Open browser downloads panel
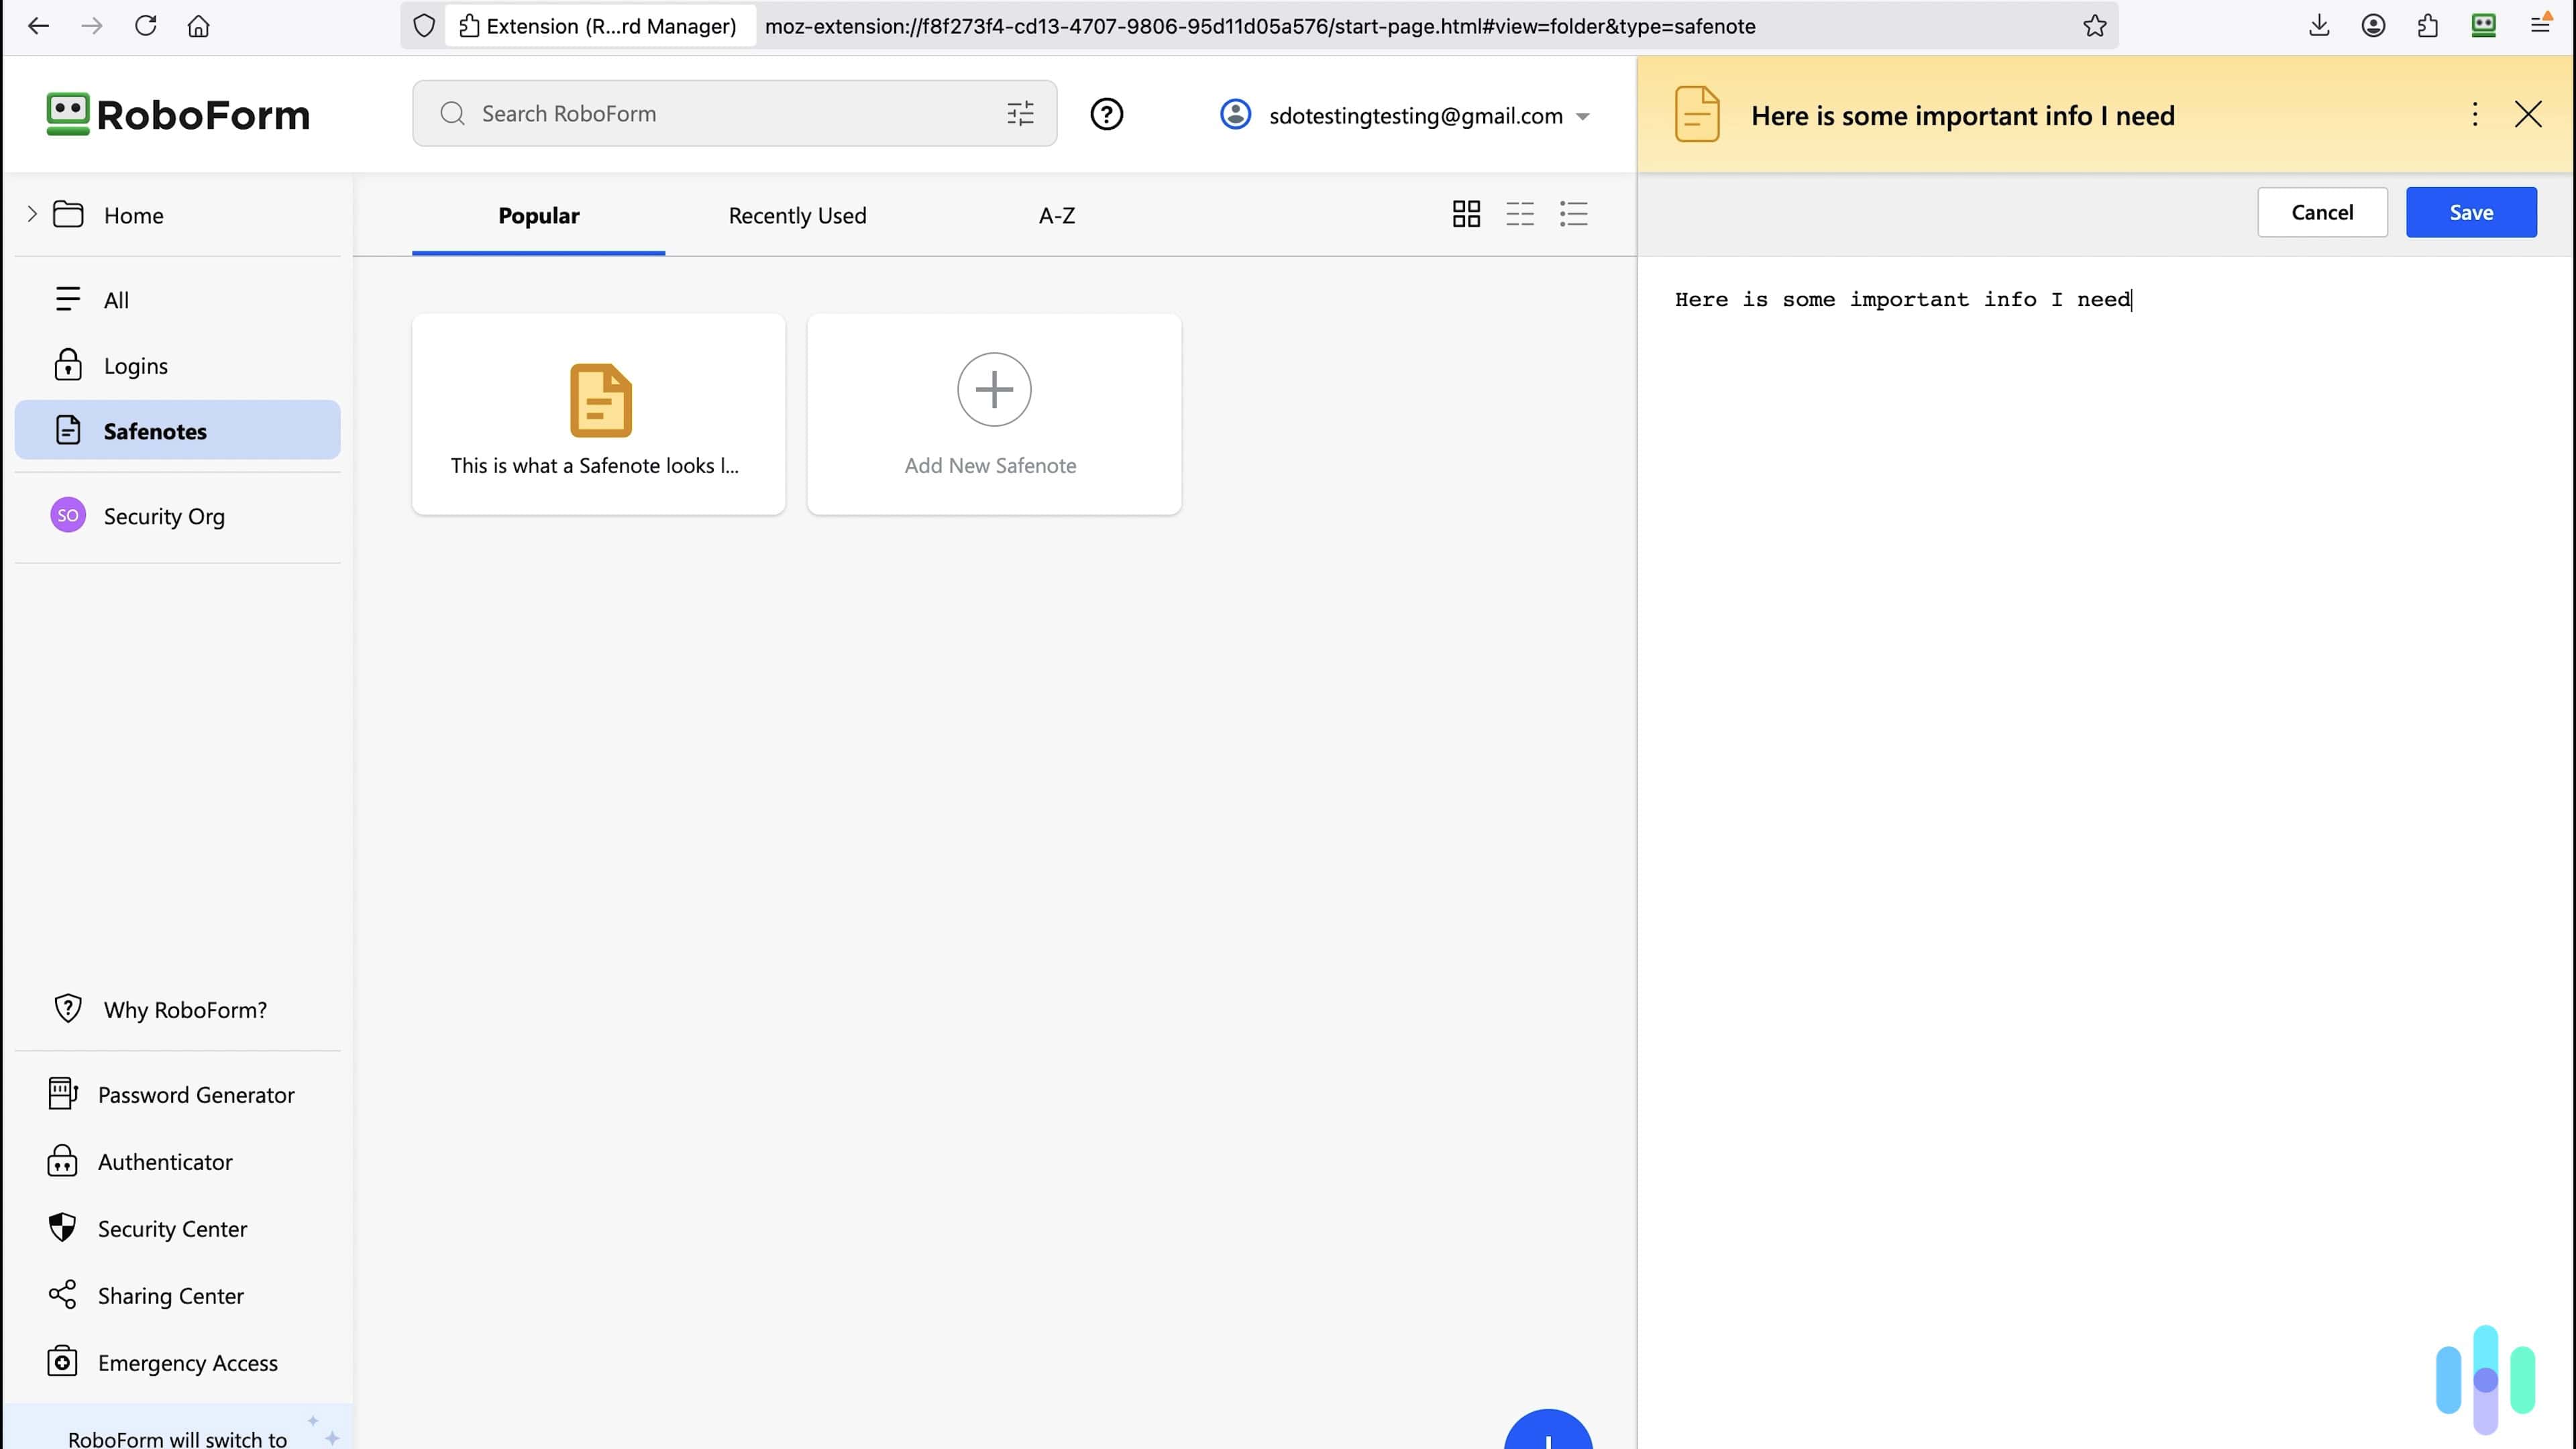 pyautogui.click(x=2320, y=25)
